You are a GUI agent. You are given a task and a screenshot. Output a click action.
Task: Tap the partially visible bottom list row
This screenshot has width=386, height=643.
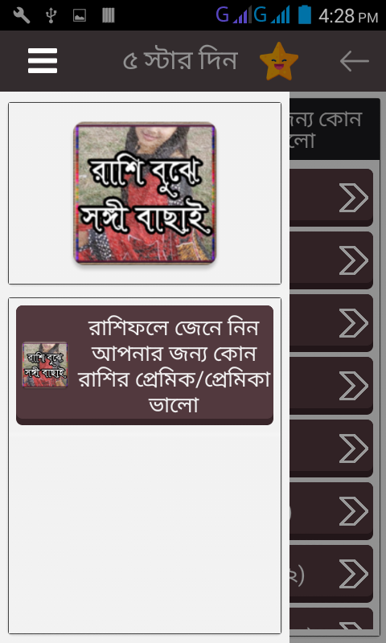click(x=331, y=618)
